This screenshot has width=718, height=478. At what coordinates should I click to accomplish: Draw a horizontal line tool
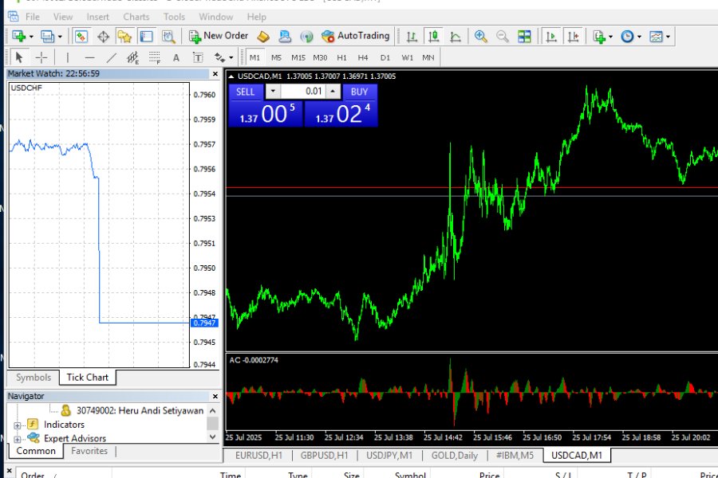pos(89,57)
